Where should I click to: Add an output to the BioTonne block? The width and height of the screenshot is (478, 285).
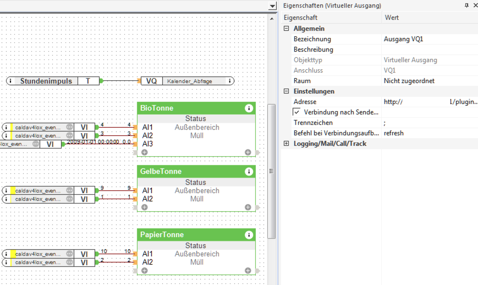pos(248,152)
